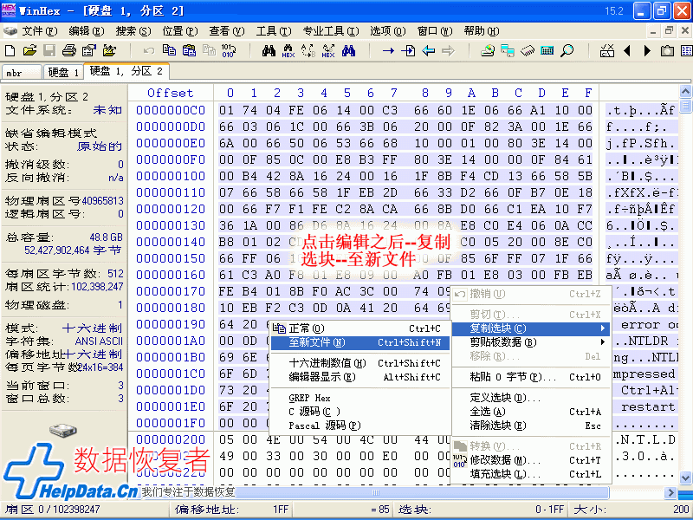Click the camera snapshot toolbar icon
Viewport: 693px width, 520px height.
tap(667, 51)
